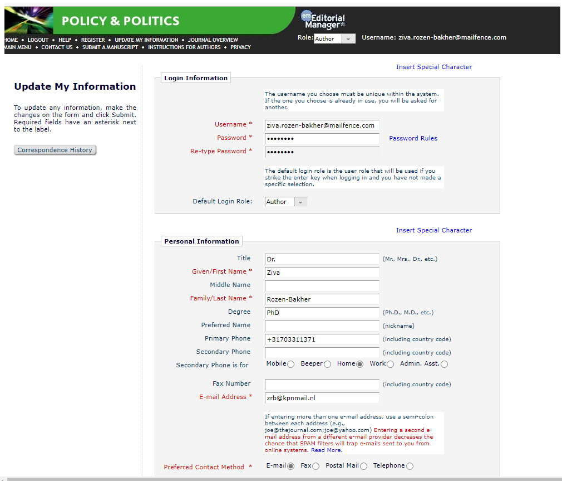This screenshot has height=481, width=562.
Task: Click SUBMIT A MANUSCRIPT
Action: 110,47
